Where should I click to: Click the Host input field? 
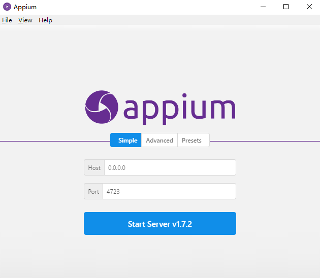[170, 167]
